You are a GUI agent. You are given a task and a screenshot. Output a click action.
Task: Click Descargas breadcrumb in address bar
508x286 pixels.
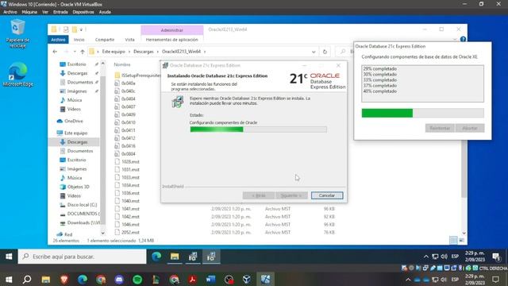click(144, 52)
